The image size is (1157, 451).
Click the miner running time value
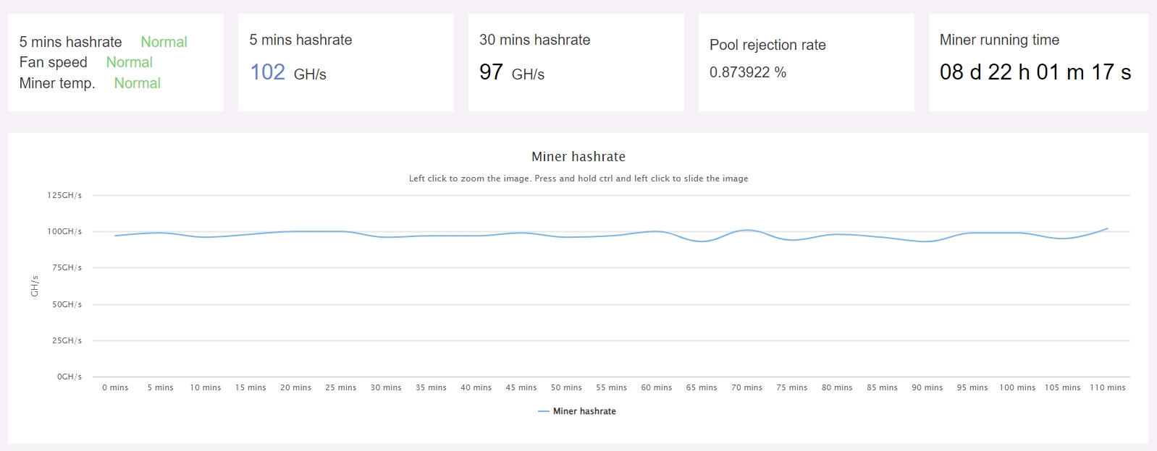(x=1035, y=72)
